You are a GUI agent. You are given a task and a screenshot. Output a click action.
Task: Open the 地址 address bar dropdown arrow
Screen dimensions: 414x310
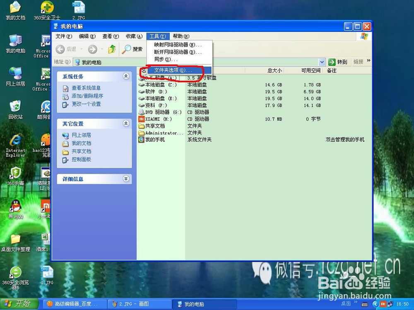322,62
